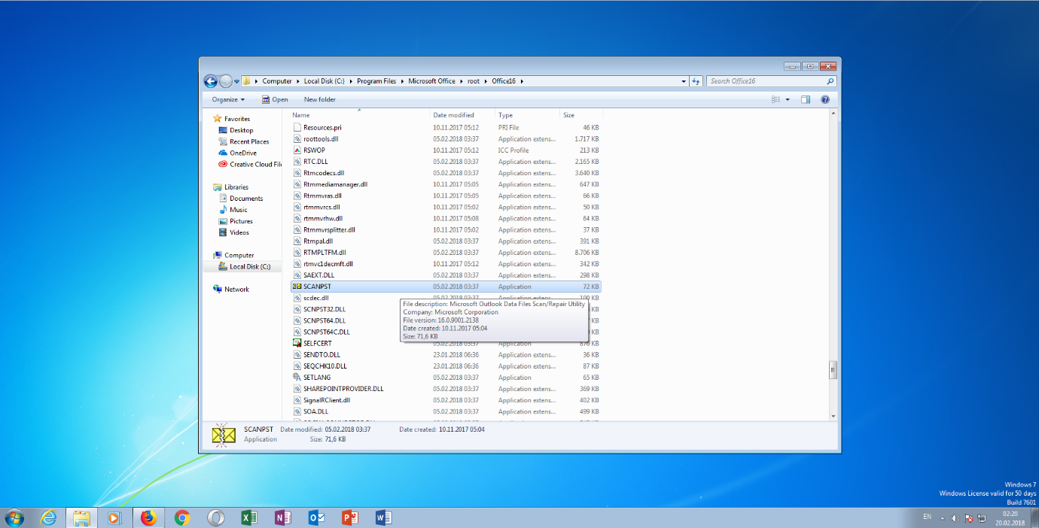This screenshot has width=1039, height=528.
Task: Click the Explorer help icon
Action: tap(825, 99)
